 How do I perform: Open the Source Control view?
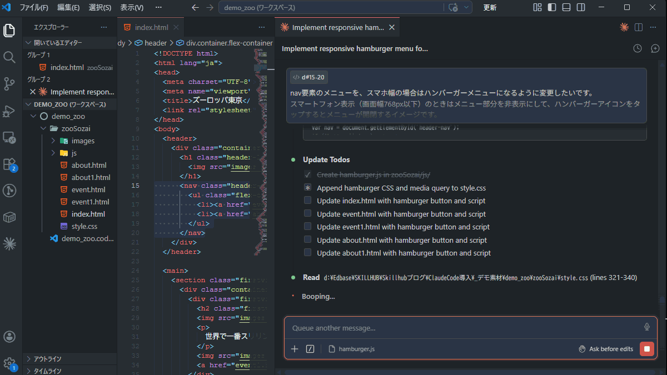point(9,84)
